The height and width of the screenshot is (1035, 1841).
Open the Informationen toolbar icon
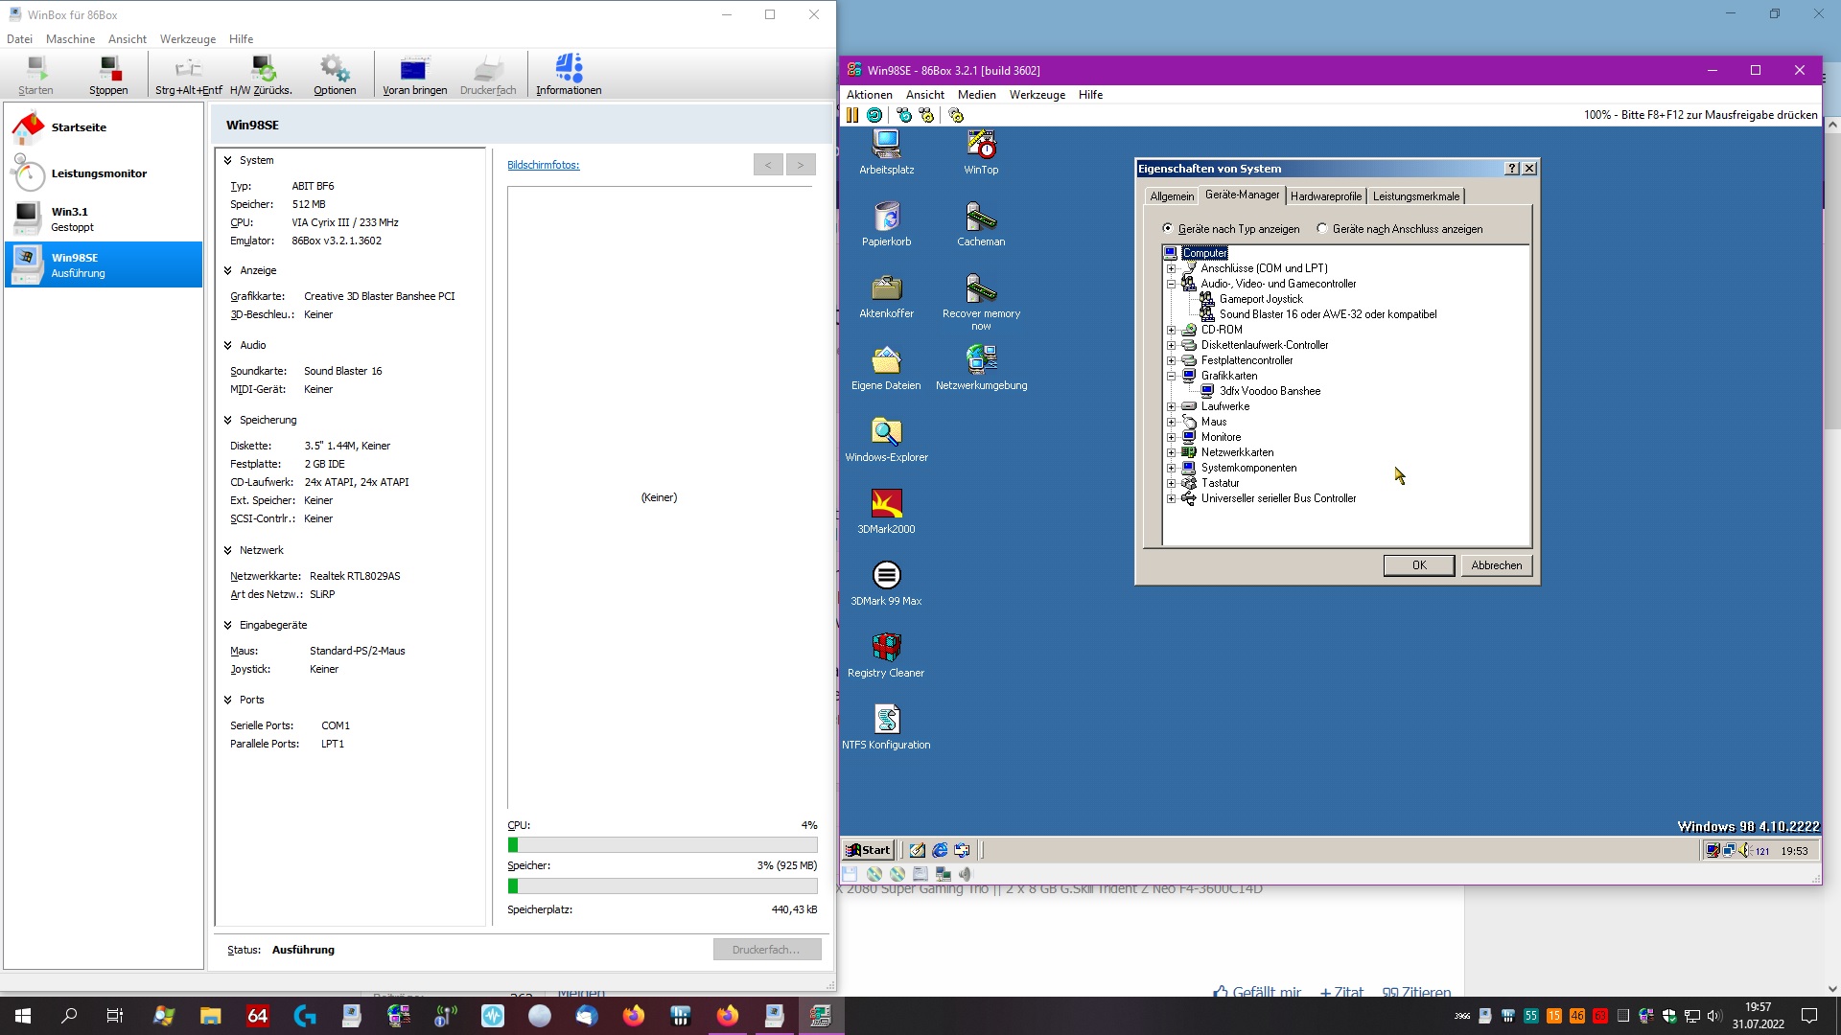[569, 75]
